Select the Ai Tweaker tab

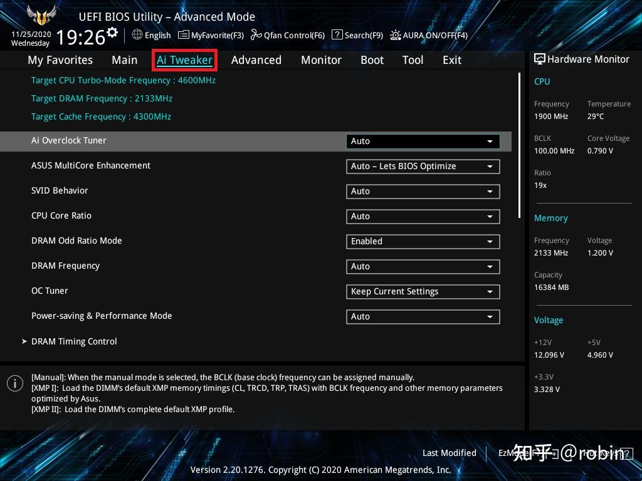pyautogui.click(x=184, y=60)
